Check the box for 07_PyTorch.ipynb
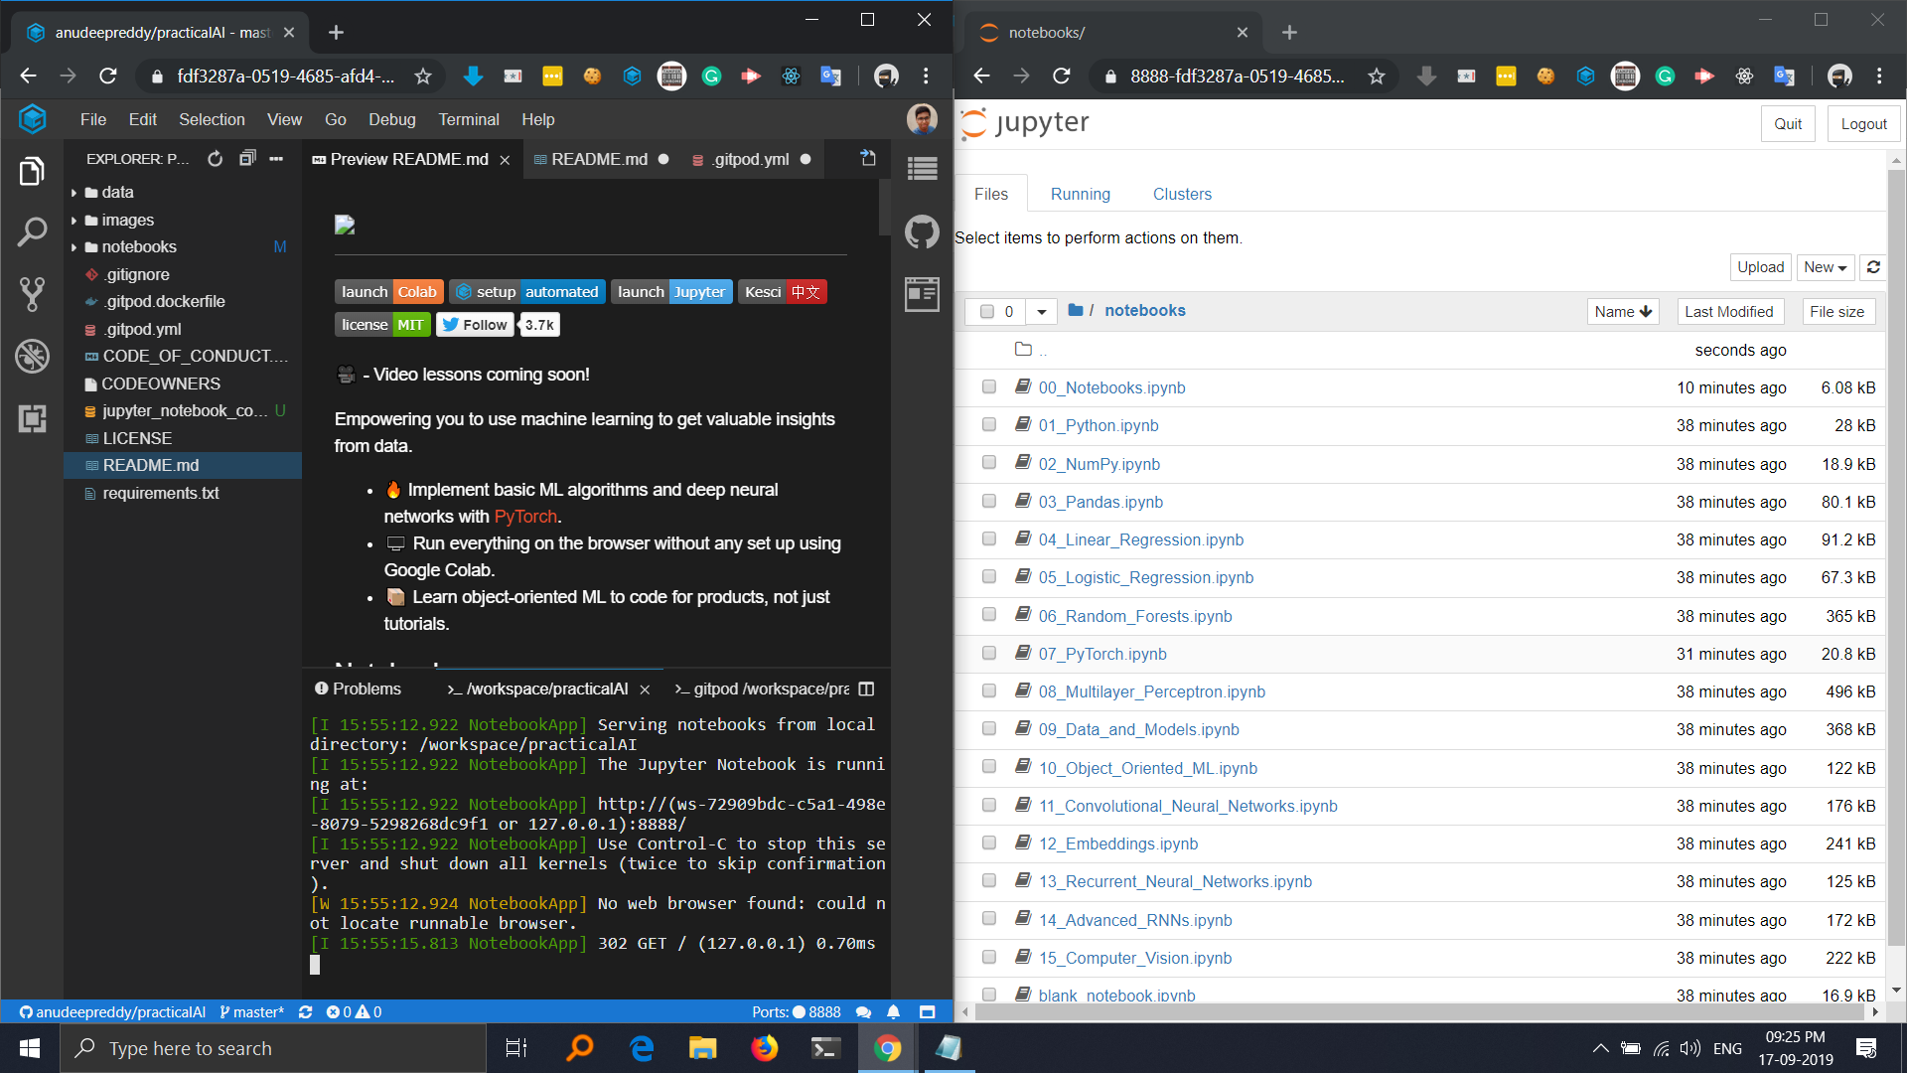The width and height of the screenshot is (1907, 1073). [989, 653]
